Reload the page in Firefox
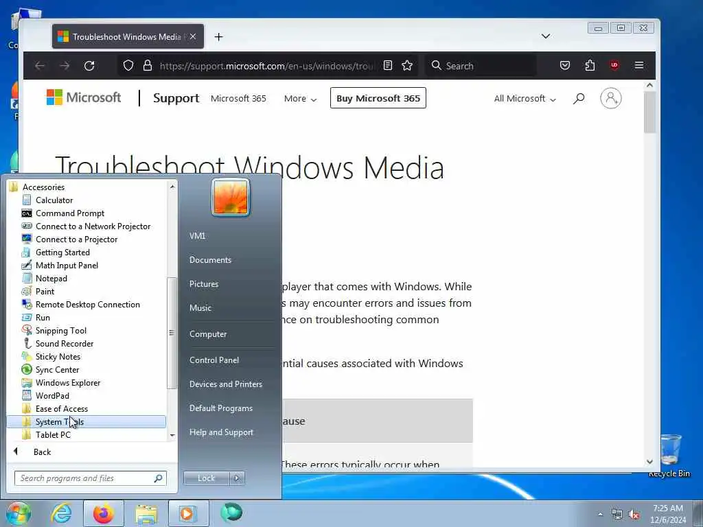The width and height of the screenshot is (703, 527). tap(89, 66)
